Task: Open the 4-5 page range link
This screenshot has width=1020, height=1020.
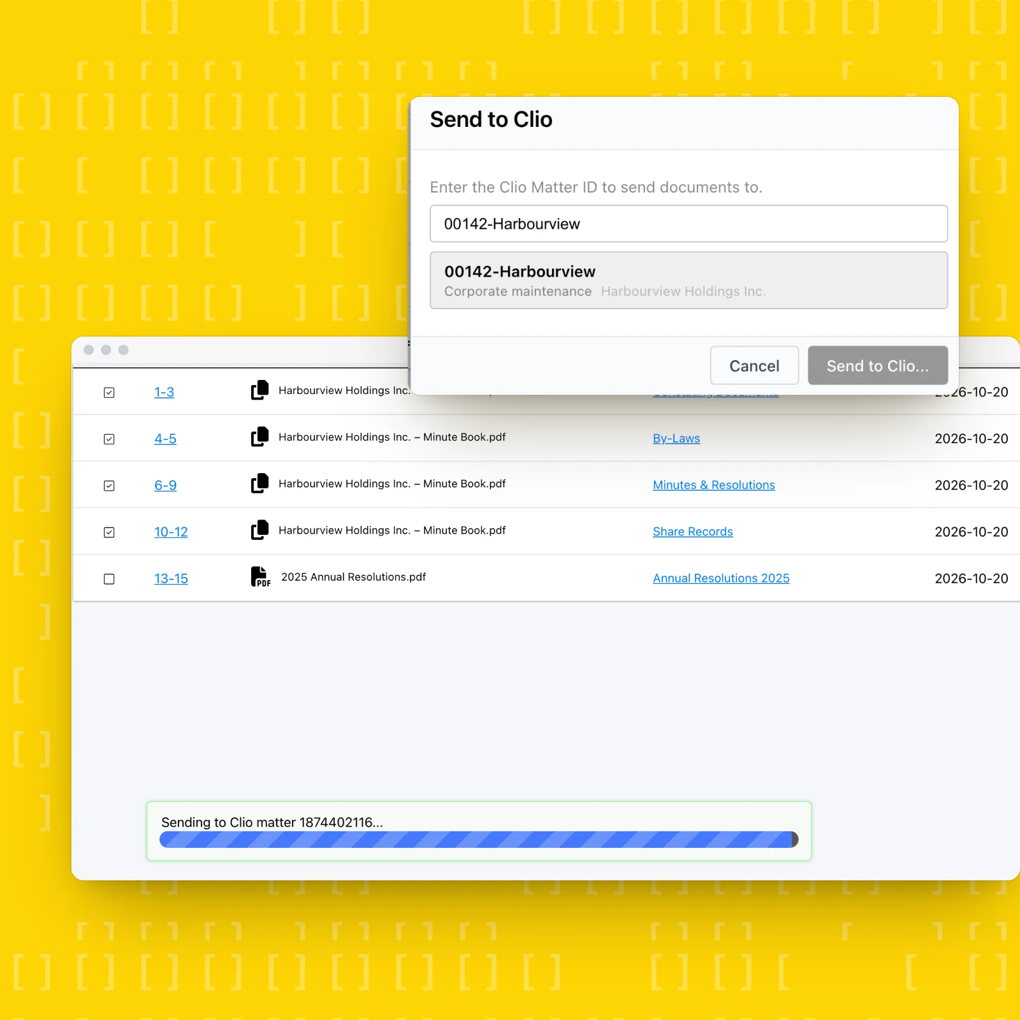Action: tap(165, 439)
